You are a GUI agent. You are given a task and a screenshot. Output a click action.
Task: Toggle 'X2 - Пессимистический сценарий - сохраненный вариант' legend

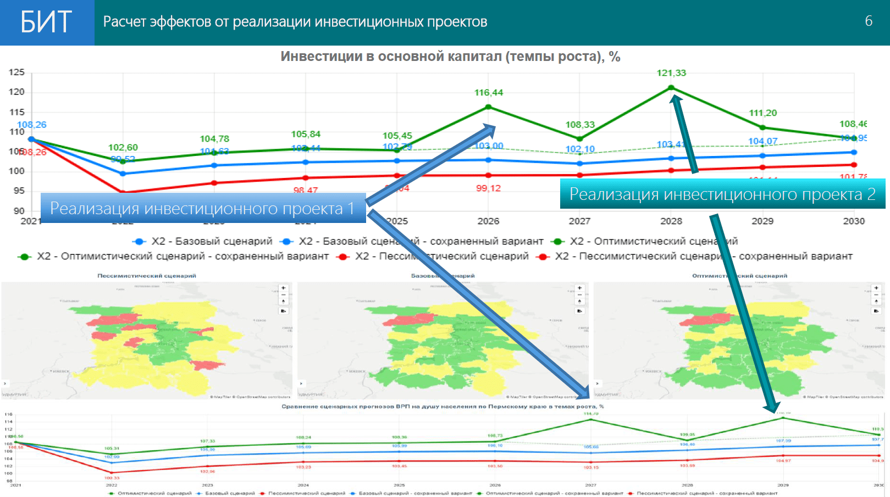pyautogui.click(x=694, y=256)
